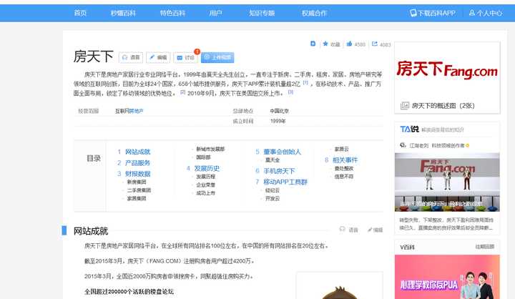Screen dimensions: 515x299
Task: Go to the 秒懂百科 navigation tab
Action: click(x=122, y=13)
